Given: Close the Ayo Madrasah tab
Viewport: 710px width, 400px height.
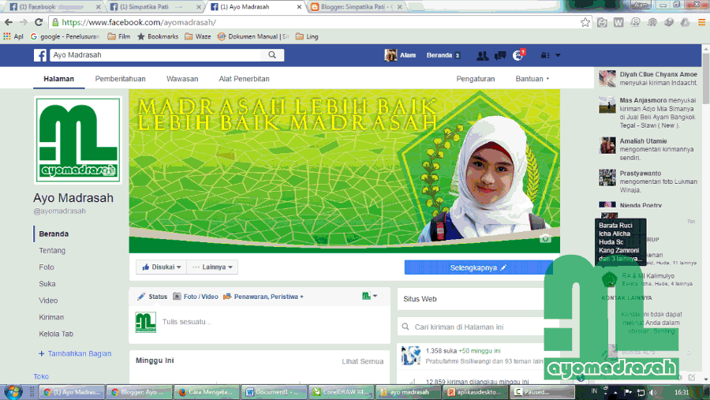Looking at the screenshot, I should click(x=299, y=7).
